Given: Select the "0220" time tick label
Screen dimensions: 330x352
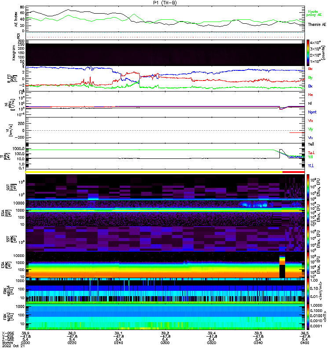Looking at the screenshot, I should [72, 343].
